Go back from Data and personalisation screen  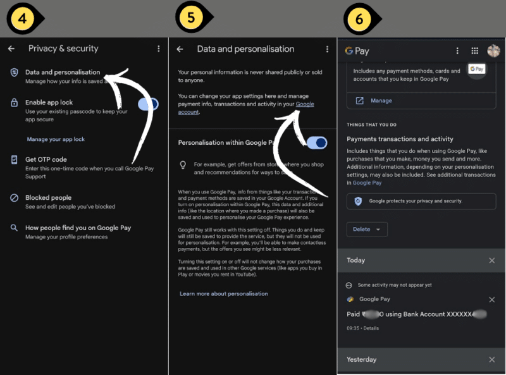tap(180, 49)
